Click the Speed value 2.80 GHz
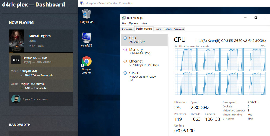Screen dimensions: 270x136 click(x=200, y=108)
